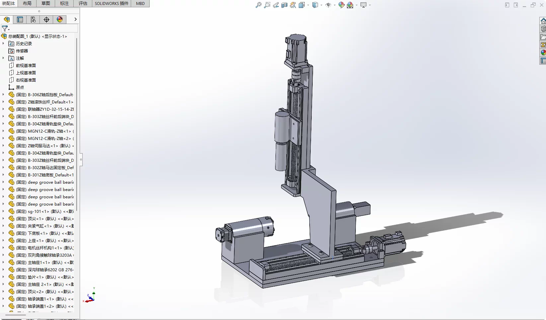Click the Apply Scene icon
The width and height of the screenshot is (546, 320).
350,5
